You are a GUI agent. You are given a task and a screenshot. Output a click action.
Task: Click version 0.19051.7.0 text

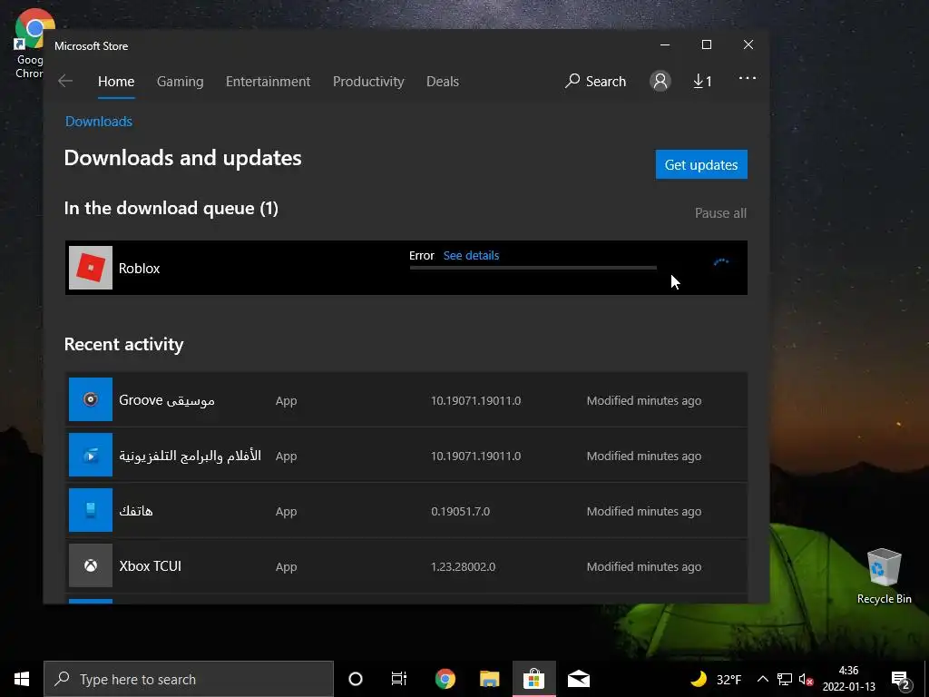[x=460, y=511]
